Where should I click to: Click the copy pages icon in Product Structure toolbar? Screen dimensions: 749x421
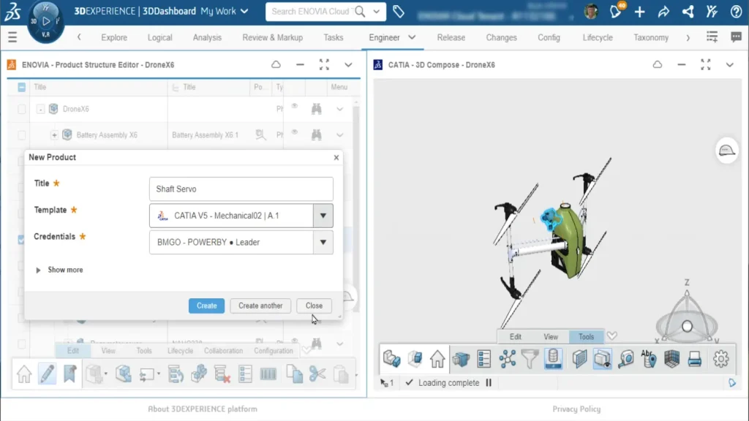point(294,374)
